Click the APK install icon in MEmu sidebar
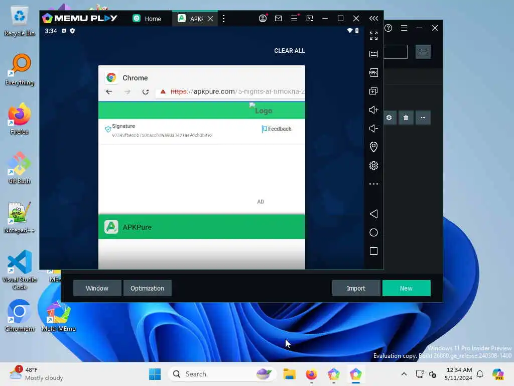 [x=373, y=72]
